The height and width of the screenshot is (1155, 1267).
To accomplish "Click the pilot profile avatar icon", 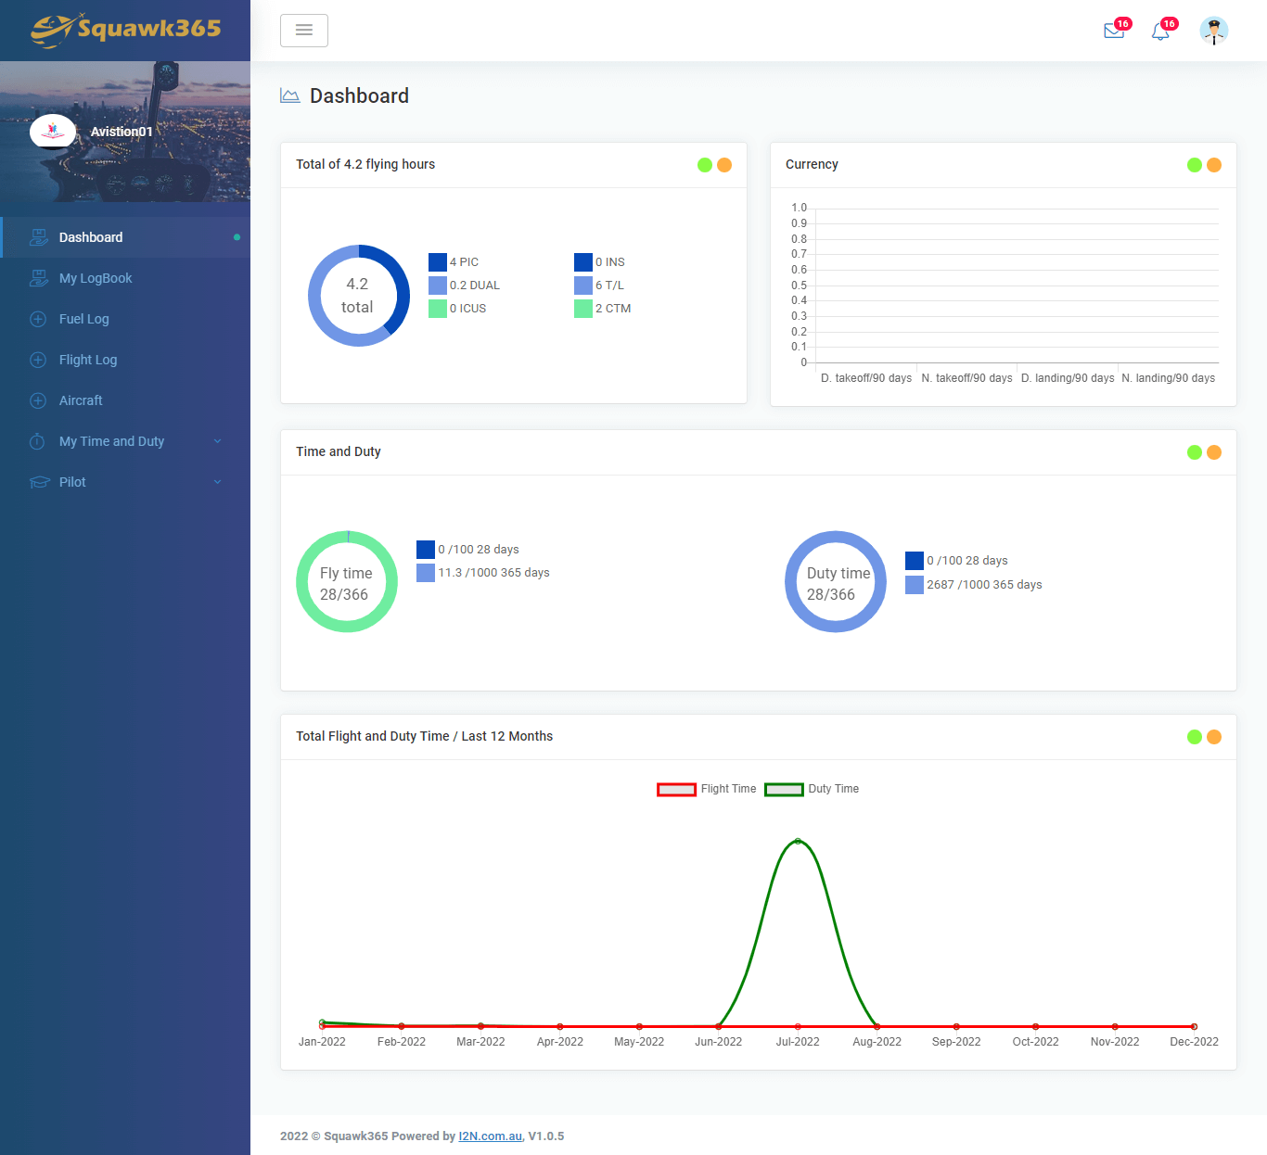I will (1214, 31).
